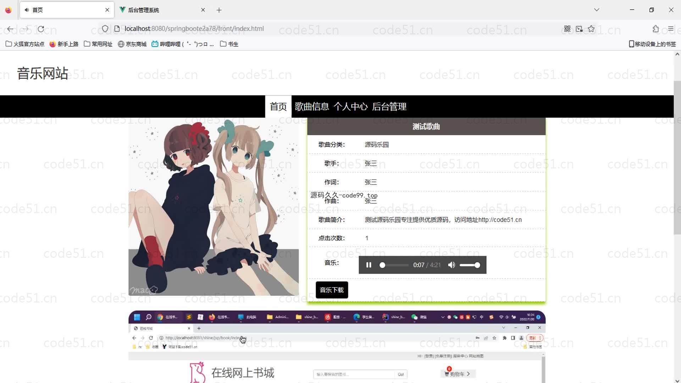Open the 歌曲信息 navigation item

click(x=312, y=106)
